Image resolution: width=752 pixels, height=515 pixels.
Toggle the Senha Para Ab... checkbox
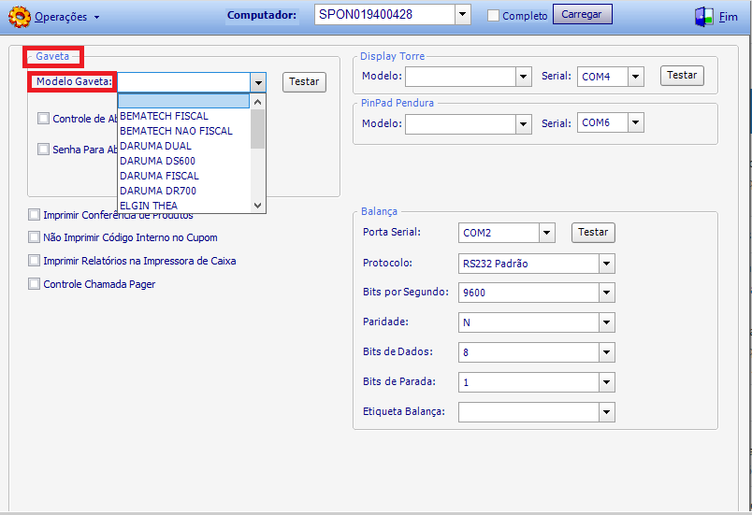click(x=43, y=149)
